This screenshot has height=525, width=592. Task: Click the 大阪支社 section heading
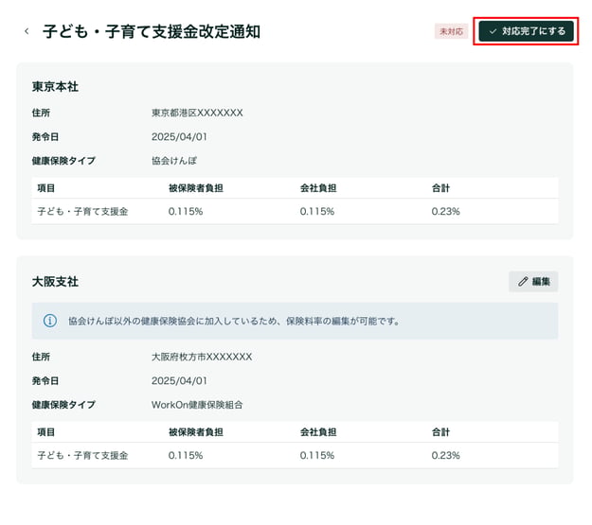[55, 281]
